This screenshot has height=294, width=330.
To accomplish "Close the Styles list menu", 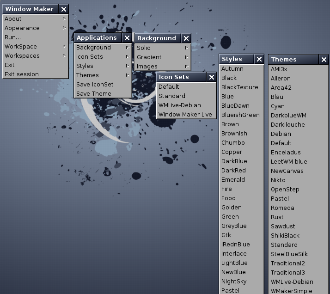I will [259, 59].
